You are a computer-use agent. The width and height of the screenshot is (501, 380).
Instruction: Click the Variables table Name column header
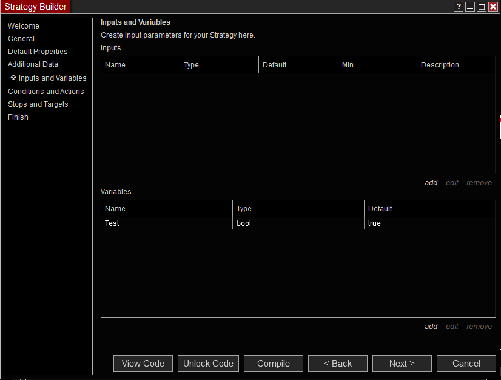(x=166, y=209)
